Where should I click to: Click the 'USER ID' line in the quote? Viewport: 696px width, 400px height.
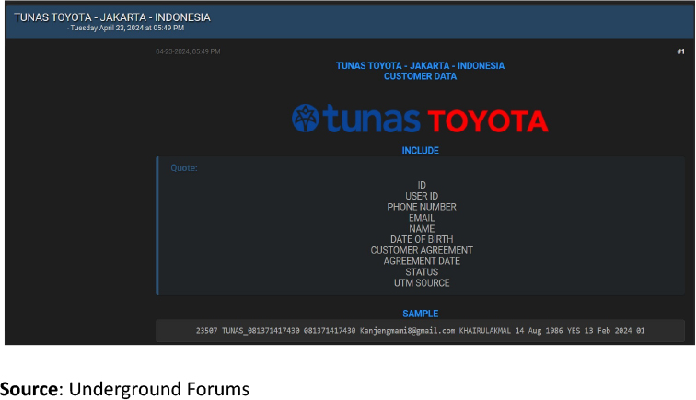[422, 196]
